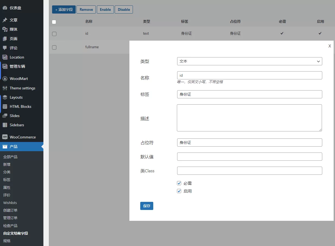
Task: Click the 类Class input field
Action: 250,171
